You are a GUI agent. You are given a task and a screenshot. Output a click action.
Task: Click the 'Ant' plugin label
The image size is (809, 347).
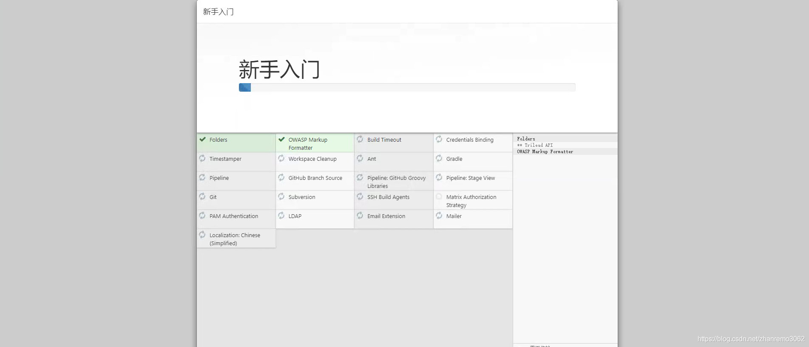[x=372, y=159]
